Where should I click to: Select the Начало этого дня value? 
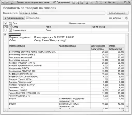(x=77, y=23)
